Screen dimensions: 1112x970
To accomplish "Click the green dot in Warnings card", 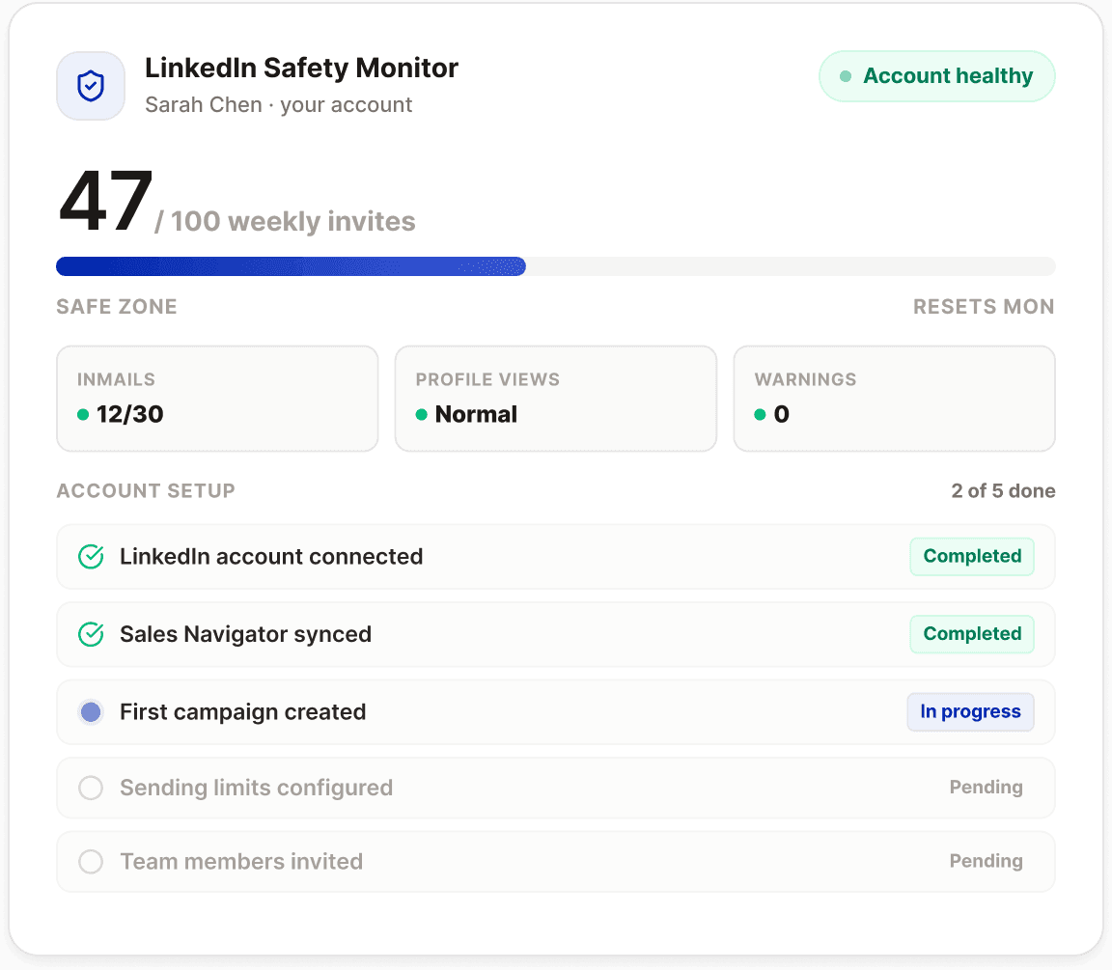I will click(x=761, y=415).
